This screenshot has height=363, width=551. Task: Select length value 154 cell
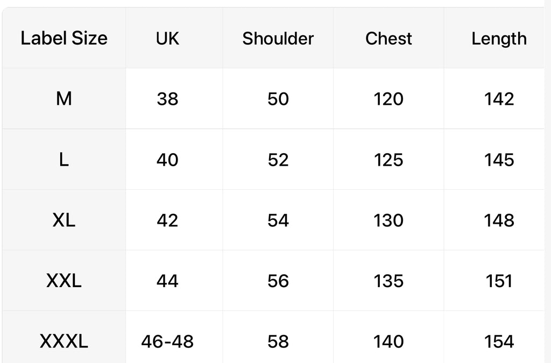tap(499, 340)
